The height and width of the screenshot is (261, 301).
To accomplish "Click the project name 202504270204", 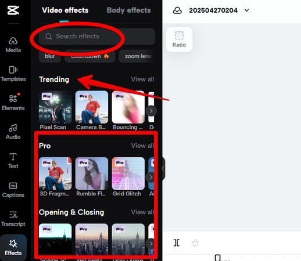I will 213,10.
